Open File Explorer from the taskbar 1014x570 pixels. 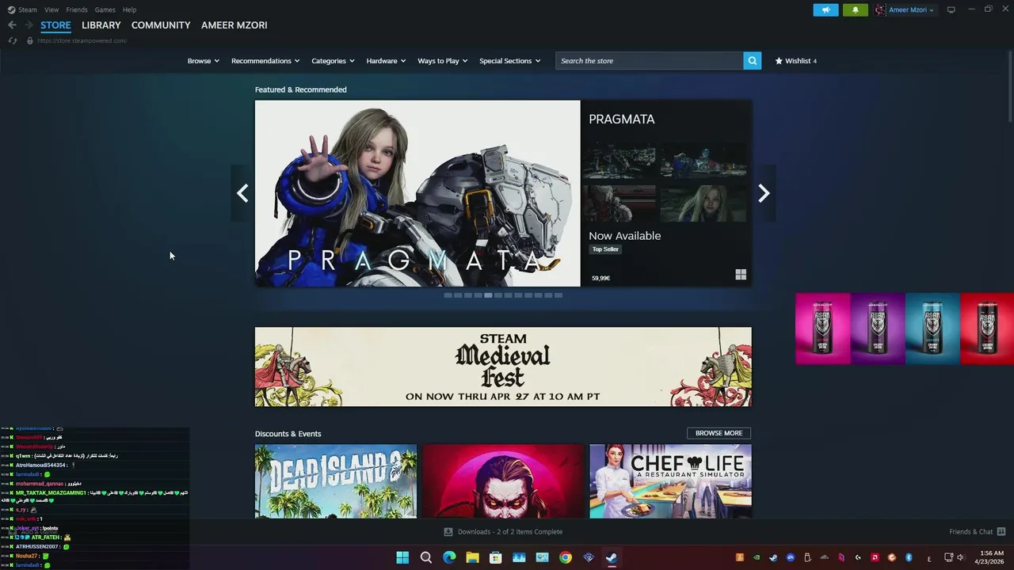pos(472,557)
